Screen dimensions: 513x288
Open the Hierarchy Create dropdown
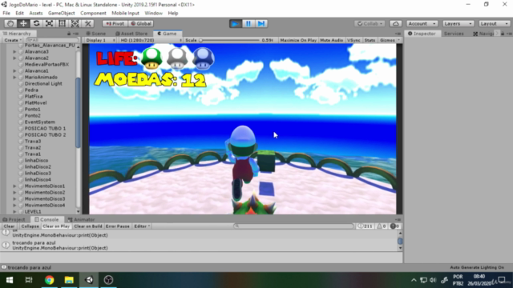tap(13, 40)
